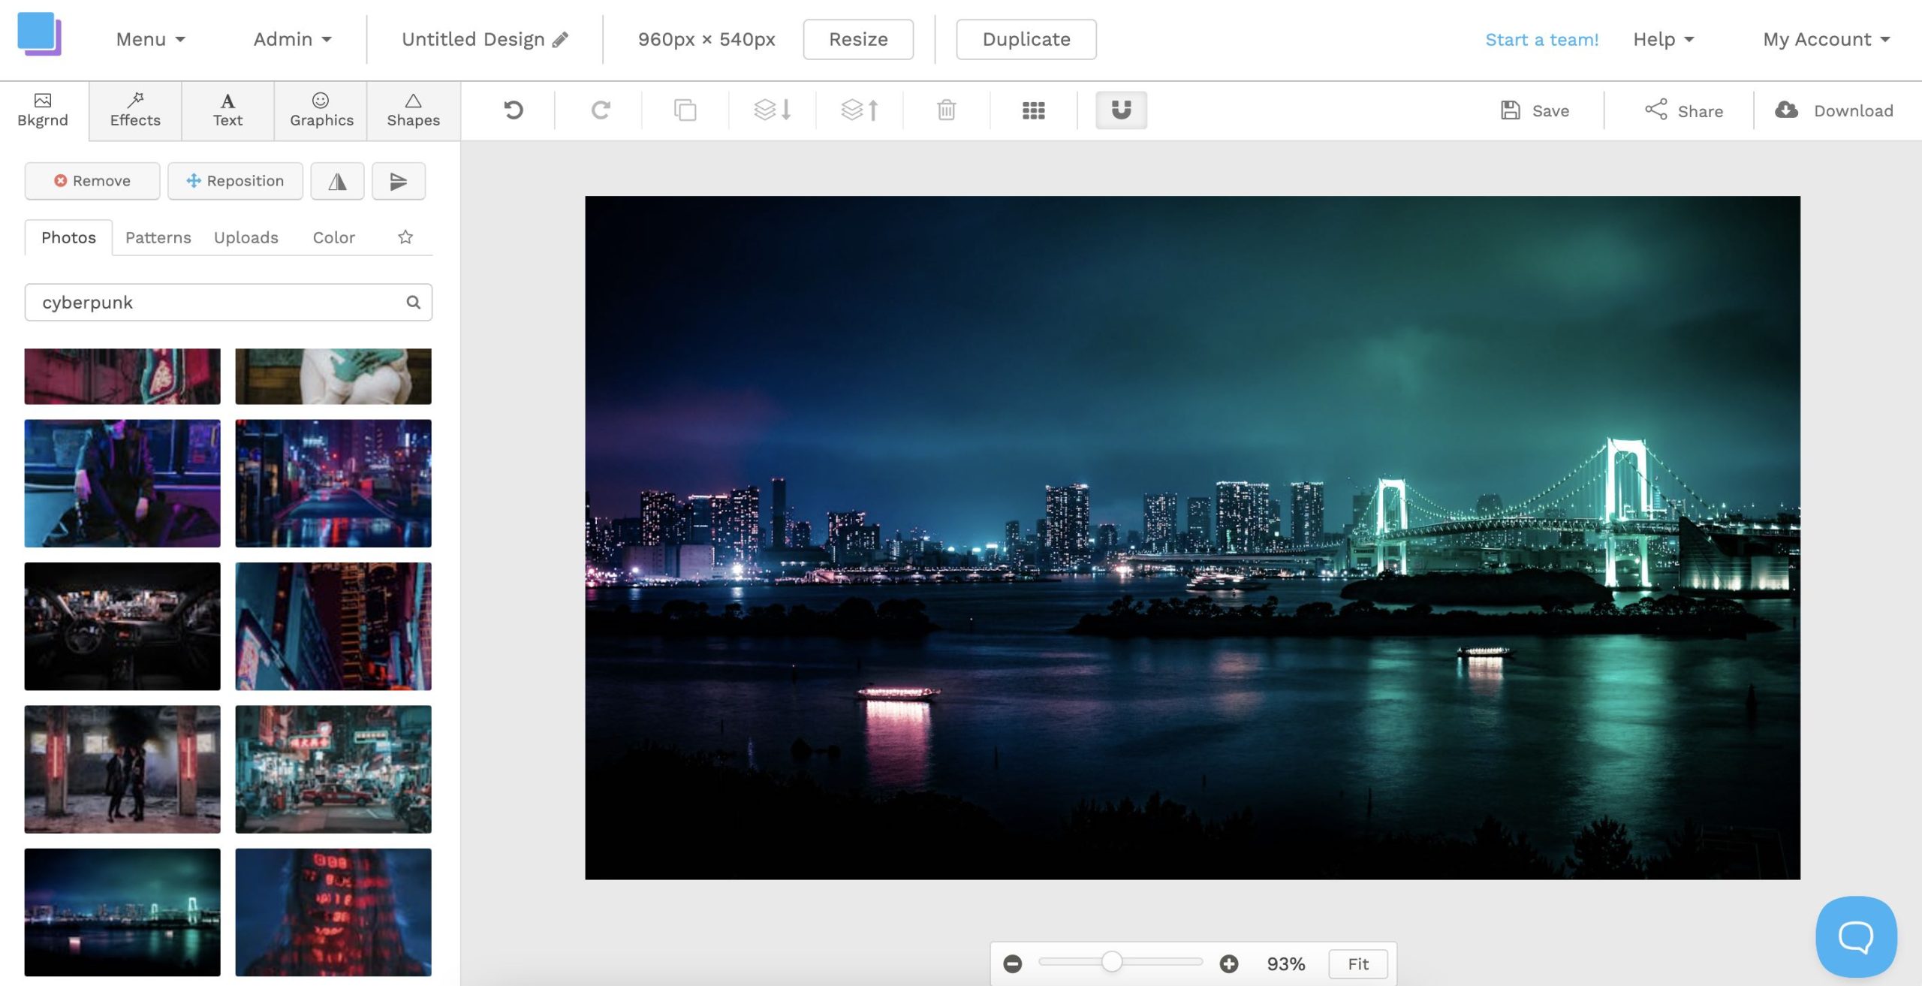This screenshot has width=1922, height=986.
Task: Open the Admin dropdown menu
Action: [x=291, y=39]
